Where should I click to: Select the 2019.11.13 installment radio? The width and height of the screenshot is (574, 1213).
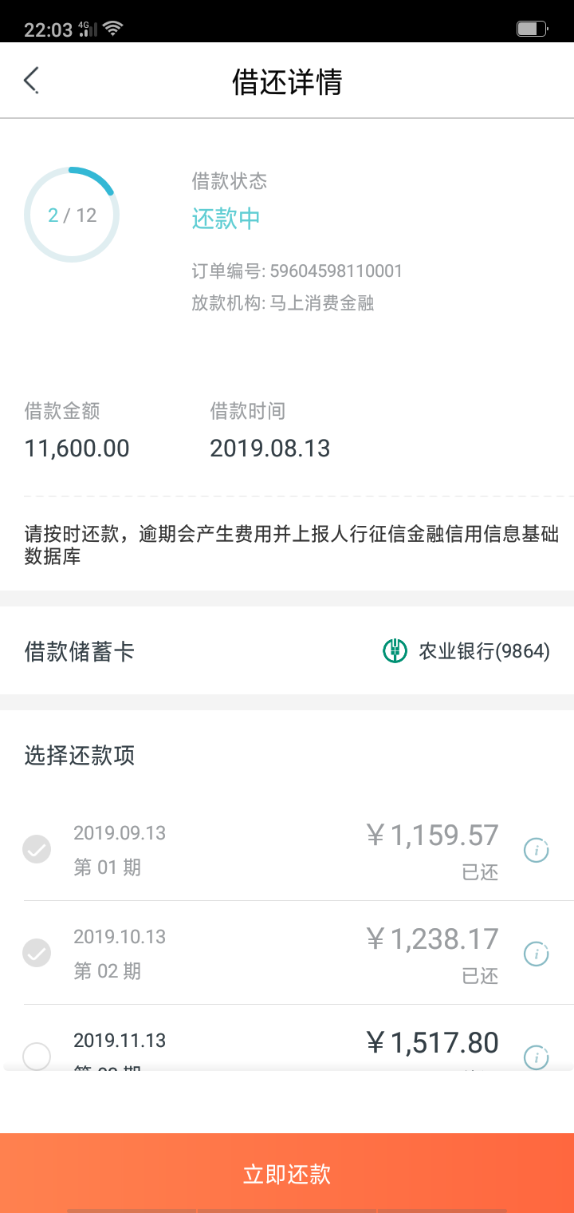(x=37, y=1057)
